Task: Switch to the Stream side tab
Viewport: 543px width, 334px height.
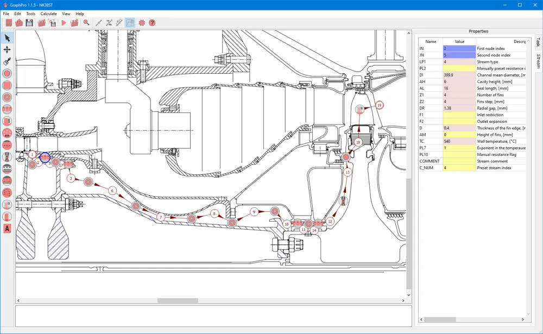Action: pos(539,61)
